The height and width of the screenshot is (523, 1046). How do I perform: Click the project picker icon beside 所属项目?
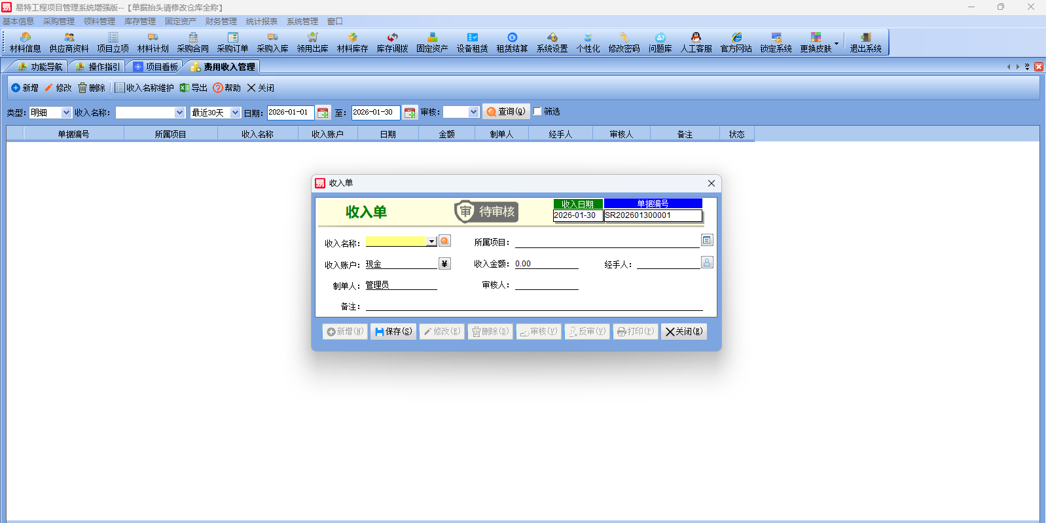click(x=707, y=240)
